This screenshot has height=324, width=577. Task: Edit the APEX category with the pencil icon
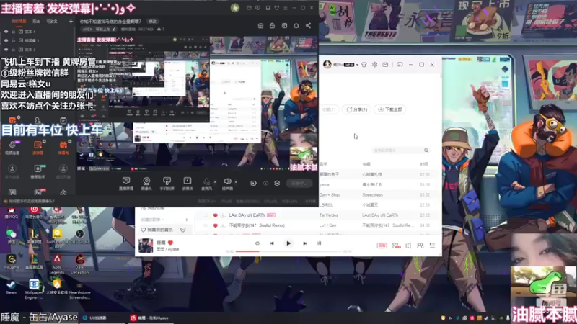(x=114, y=29)
